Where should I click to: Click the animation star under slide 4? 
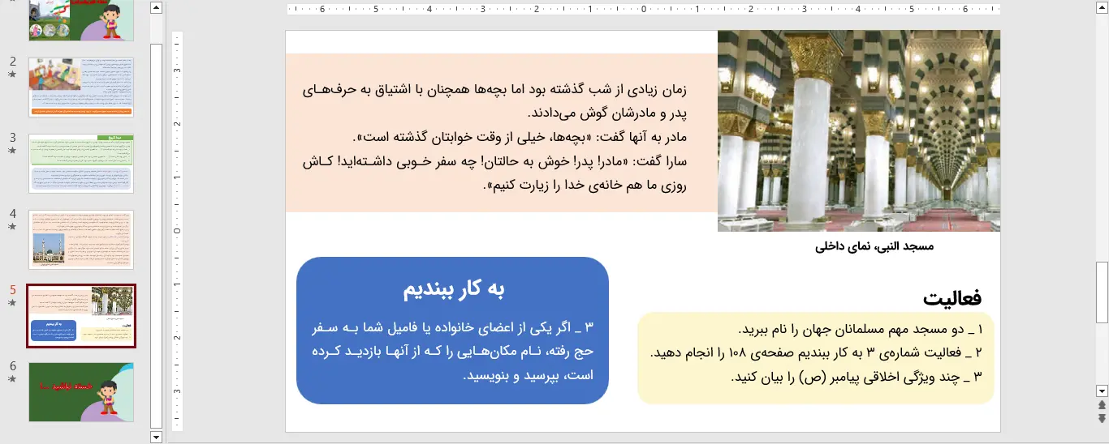[x=12, y=227]
